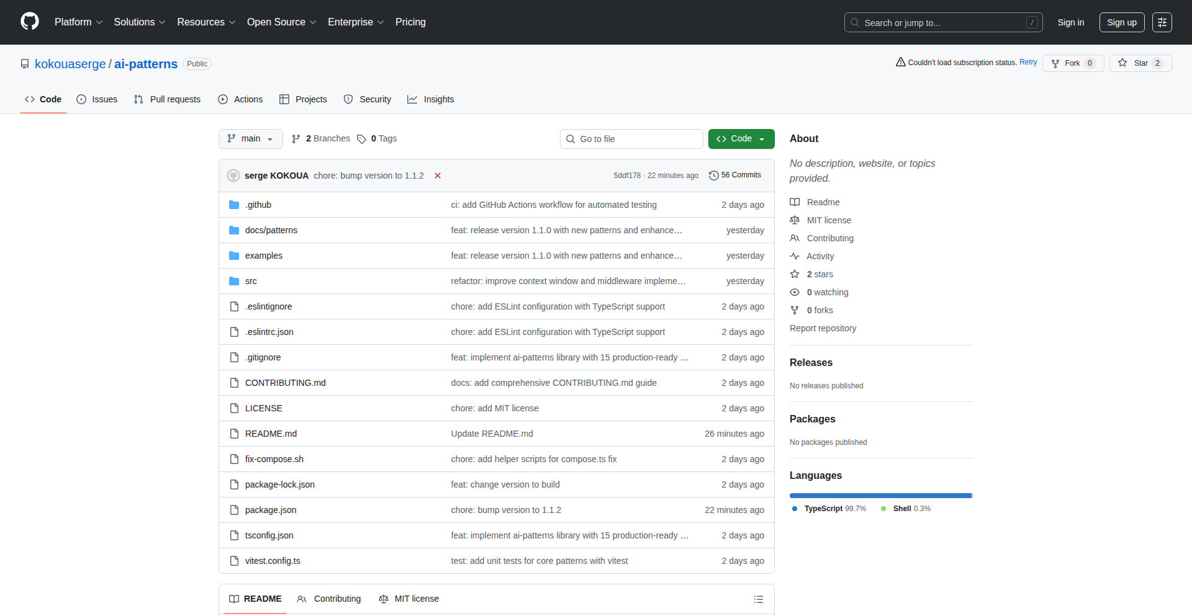1192x616 pixels.
Task: Switch to the Issues tab
Action: click(x=97, y=99)
